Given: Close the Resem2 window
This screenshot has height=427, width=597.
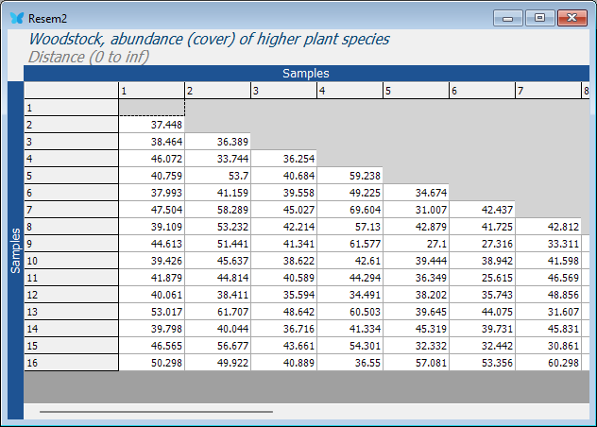Looking at the screenshot, I should tap(571, 17).
